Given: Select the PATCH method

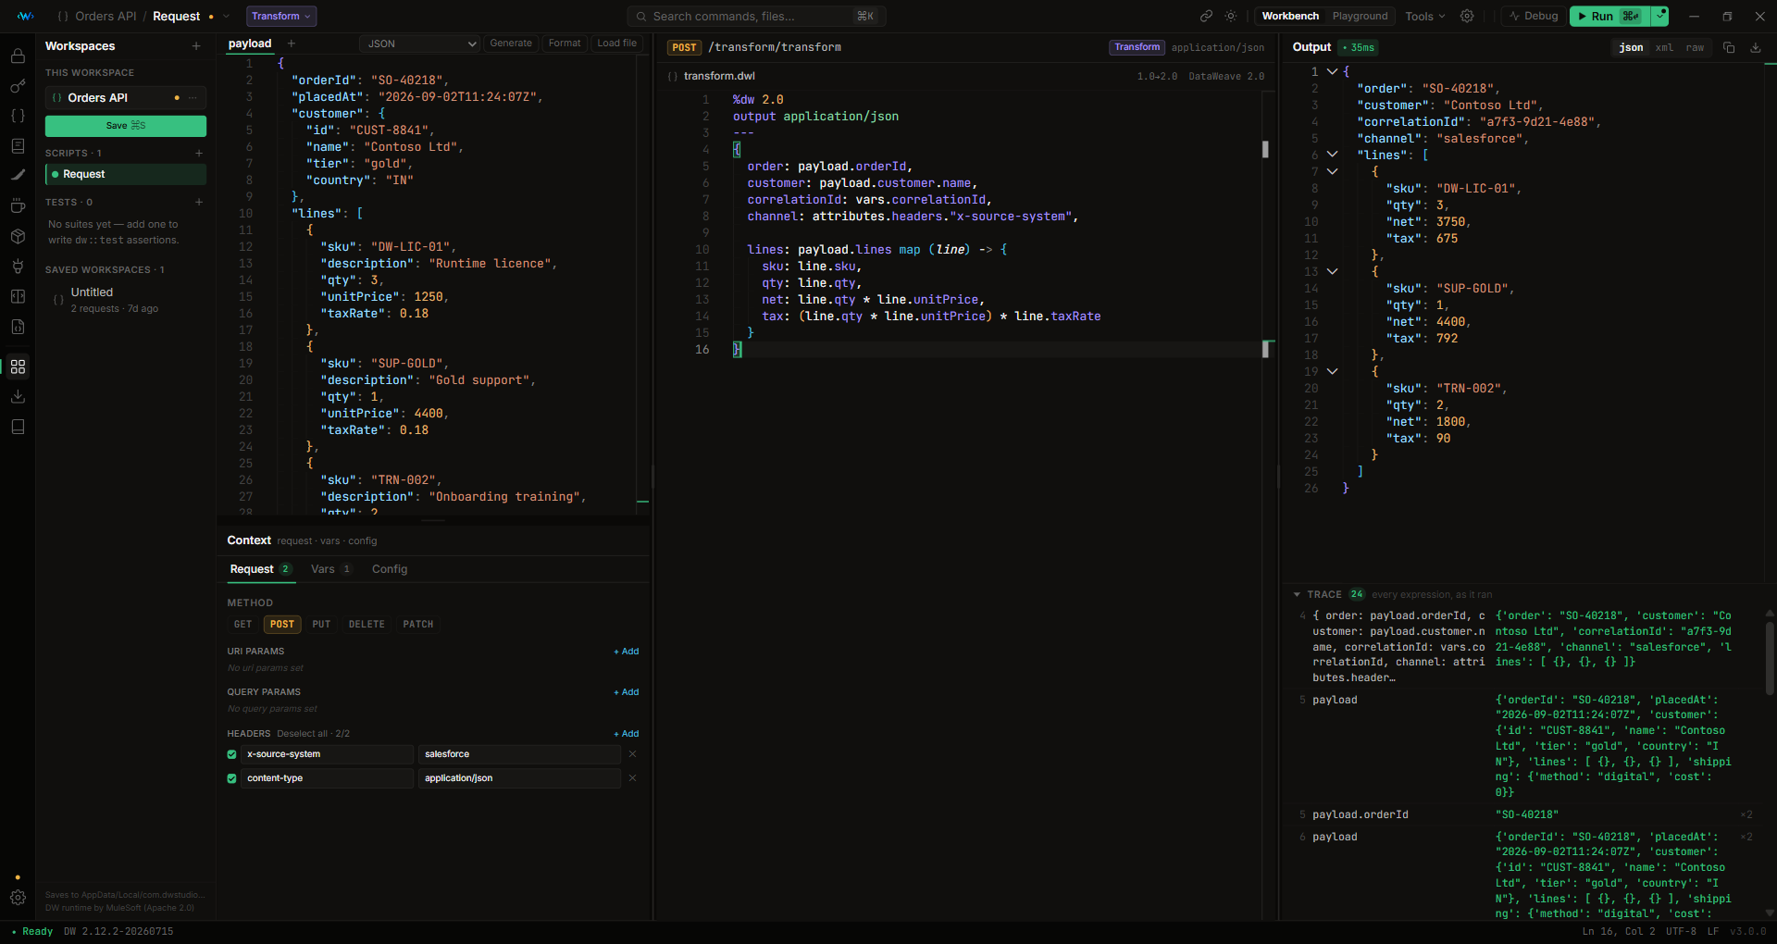Looking at the screenshot, I should tap(418, 625).
